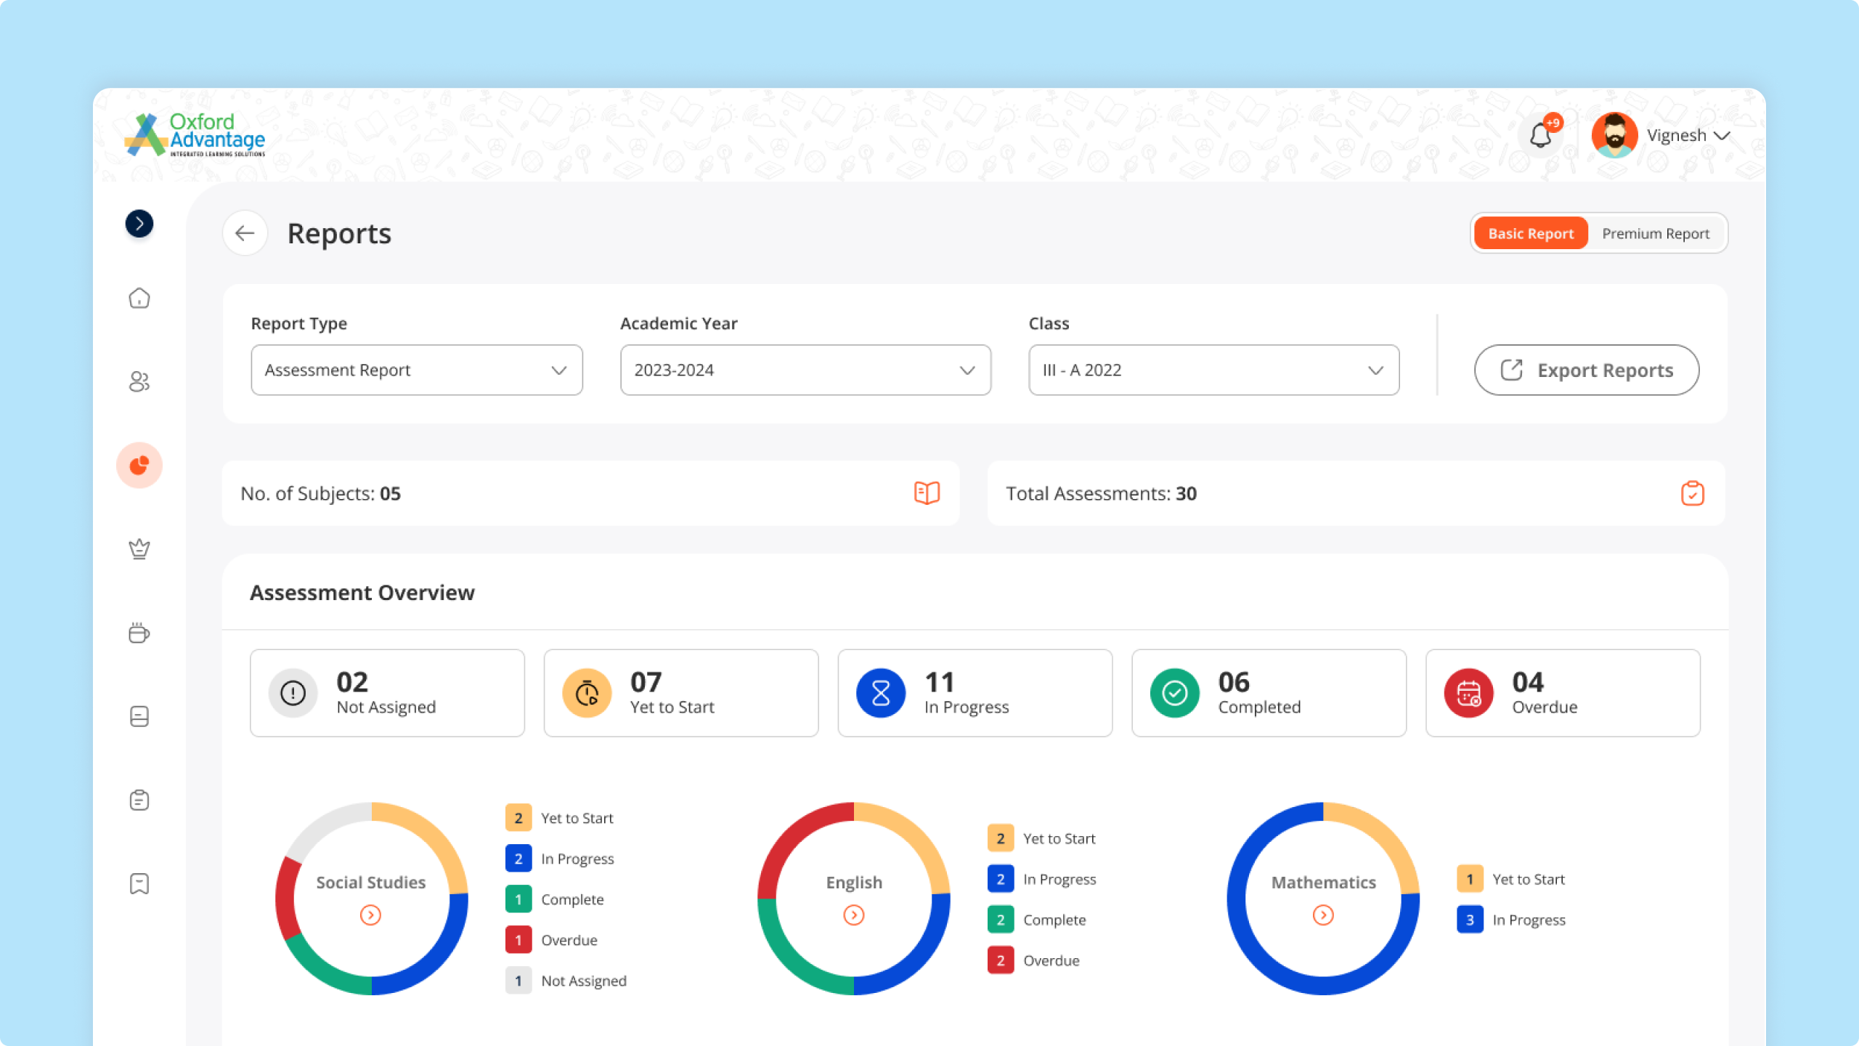Click the blue In Progress swatch for Mathematics
The width and height of the screenshot is (1859, 1046).
[1470, 920]
